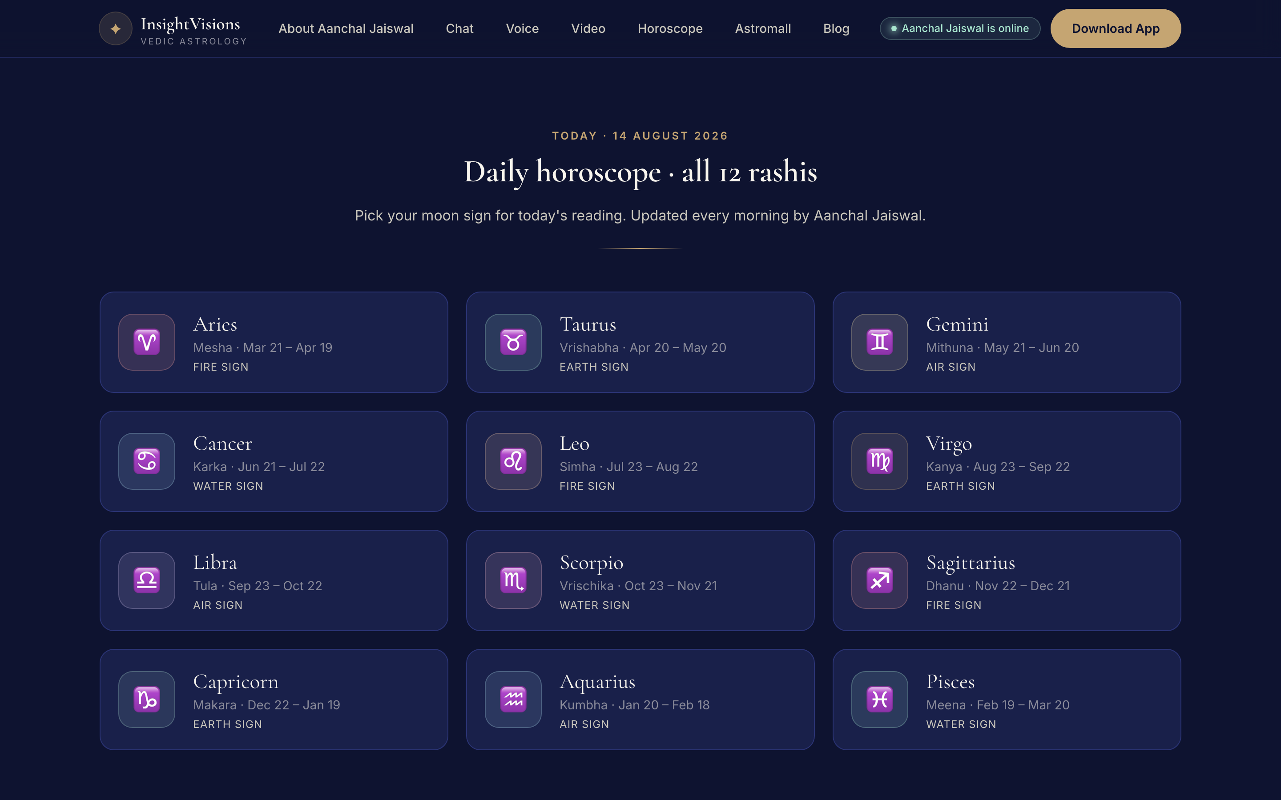Click the Taurus zodiac symbol icon
This screenshot has width=1281, height=800.
coord(513,342)
